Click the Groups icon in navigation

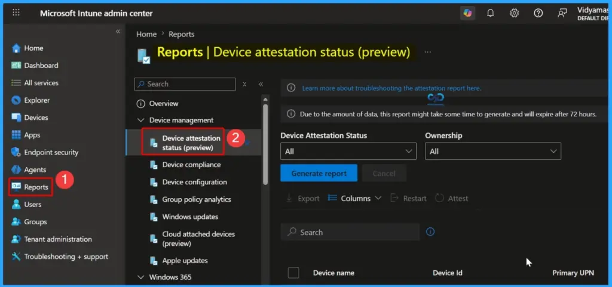pos(16,221)
